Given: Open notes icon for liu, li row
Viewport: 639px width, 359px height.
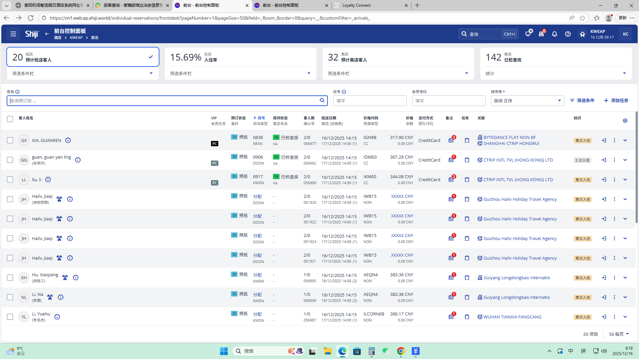Looking at the screenshot, I should (451, 179).
